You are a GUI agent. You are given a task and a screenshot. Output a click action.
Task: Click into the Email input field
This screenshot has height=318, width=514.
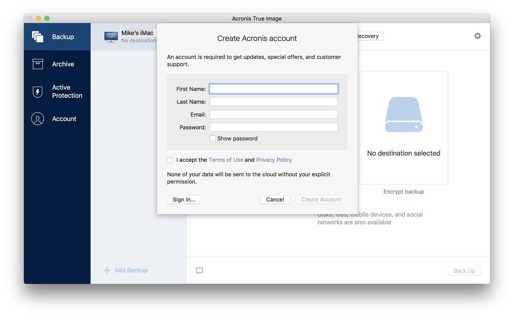tap(273, 115)
